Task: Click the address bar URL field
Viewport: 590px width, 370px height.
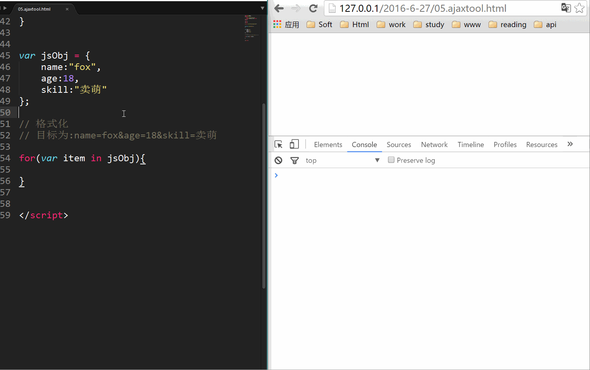Action: 433,8
